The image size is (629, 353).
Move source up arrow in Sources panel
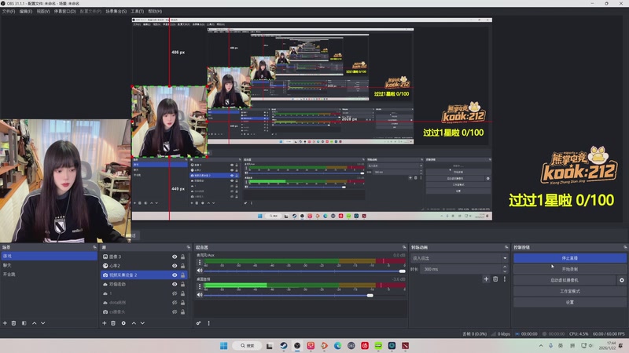(134, 323)
